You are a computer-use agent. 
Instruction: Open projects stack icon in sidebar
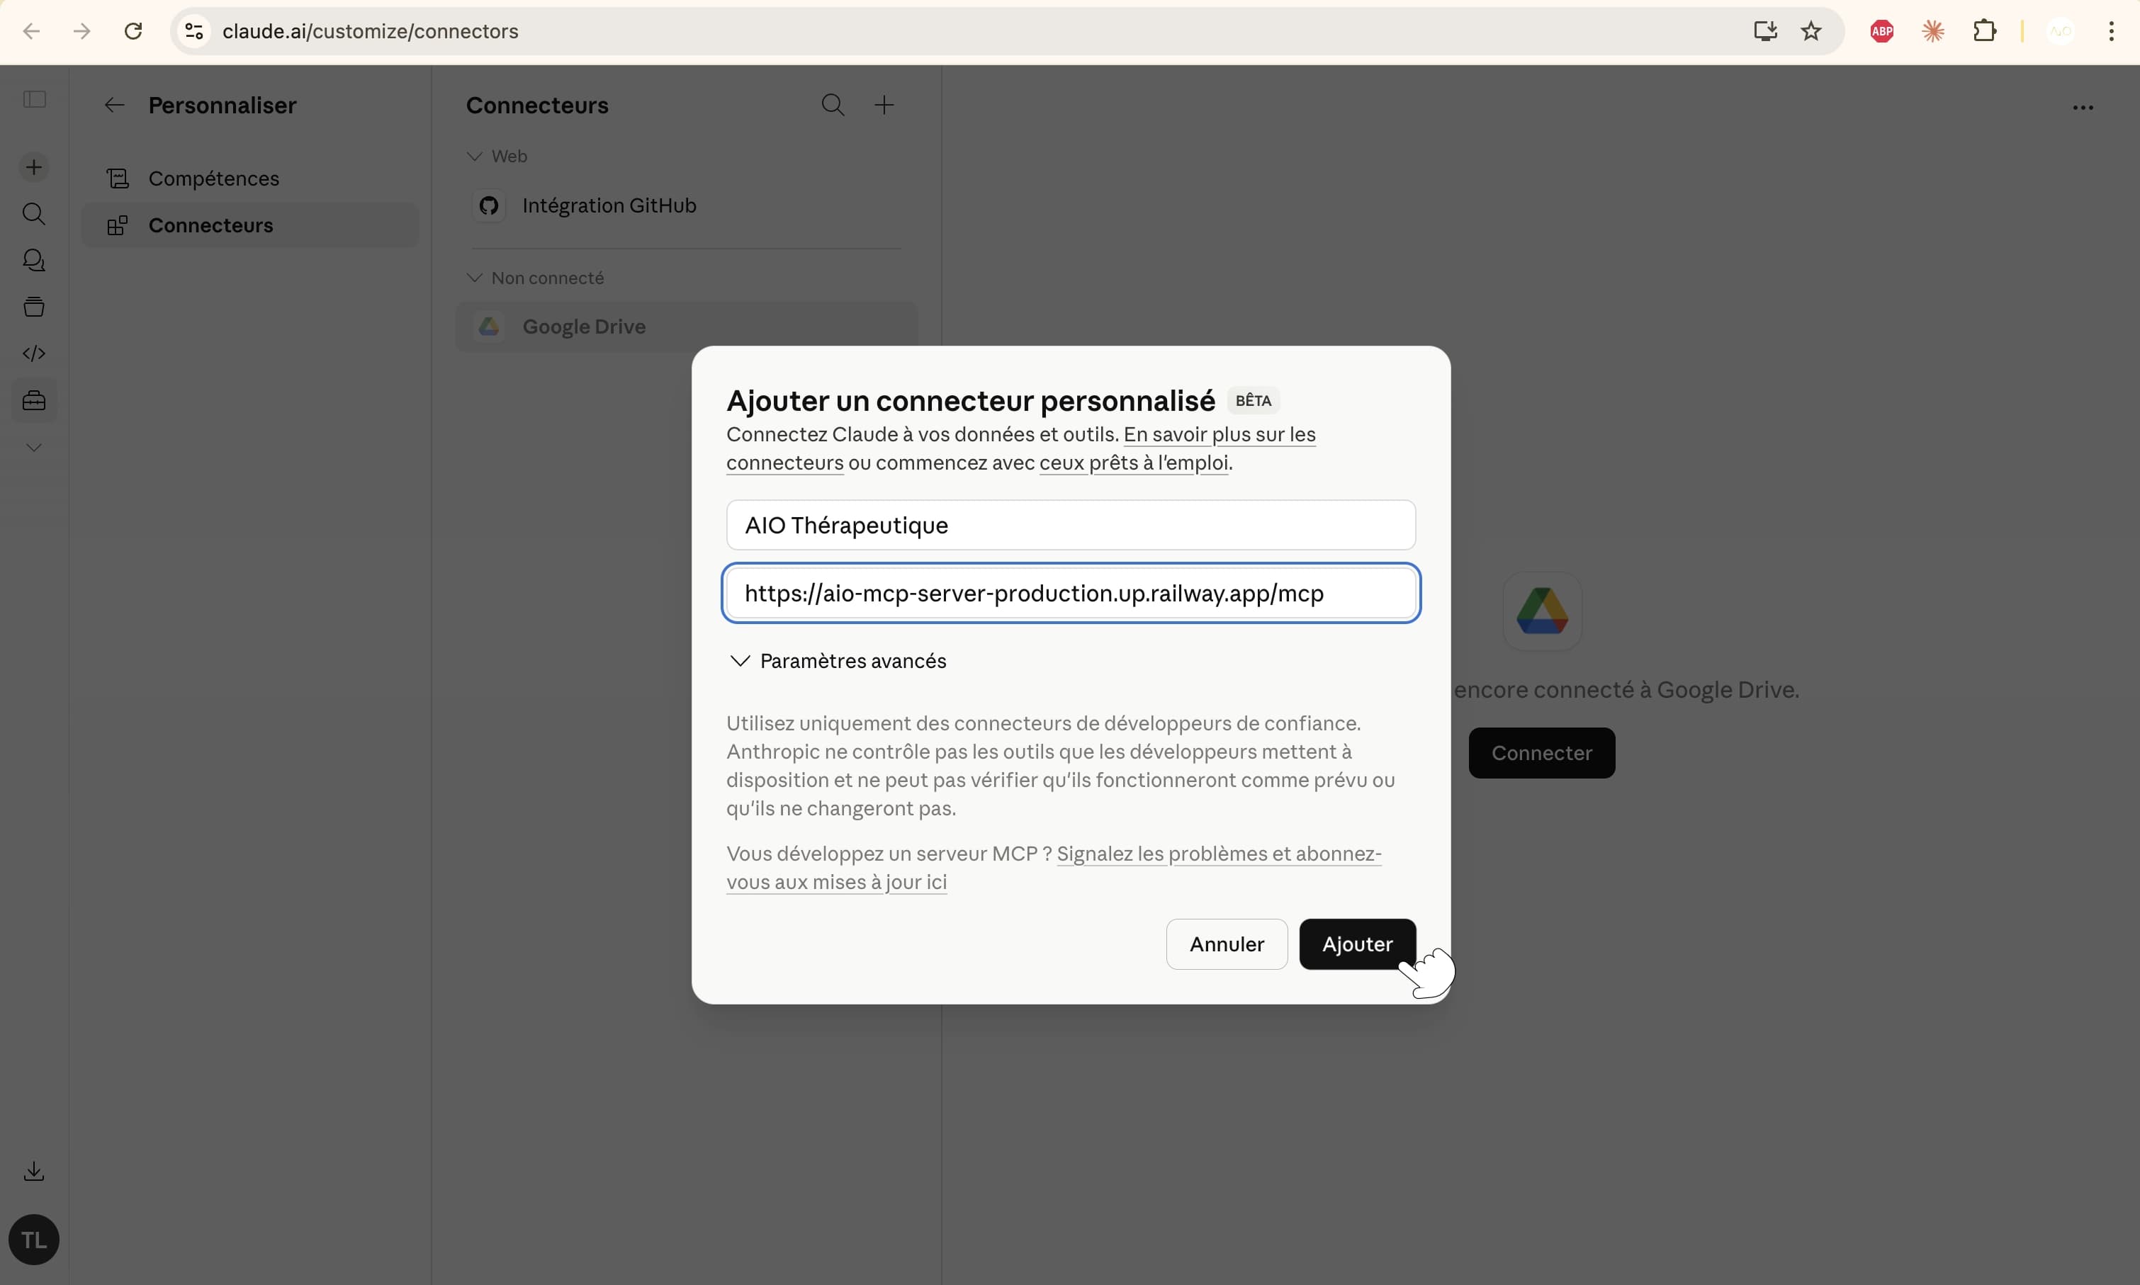tap(34, 307)
